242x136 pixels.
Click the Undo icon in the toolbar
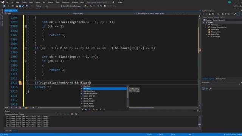coord(27,6)
